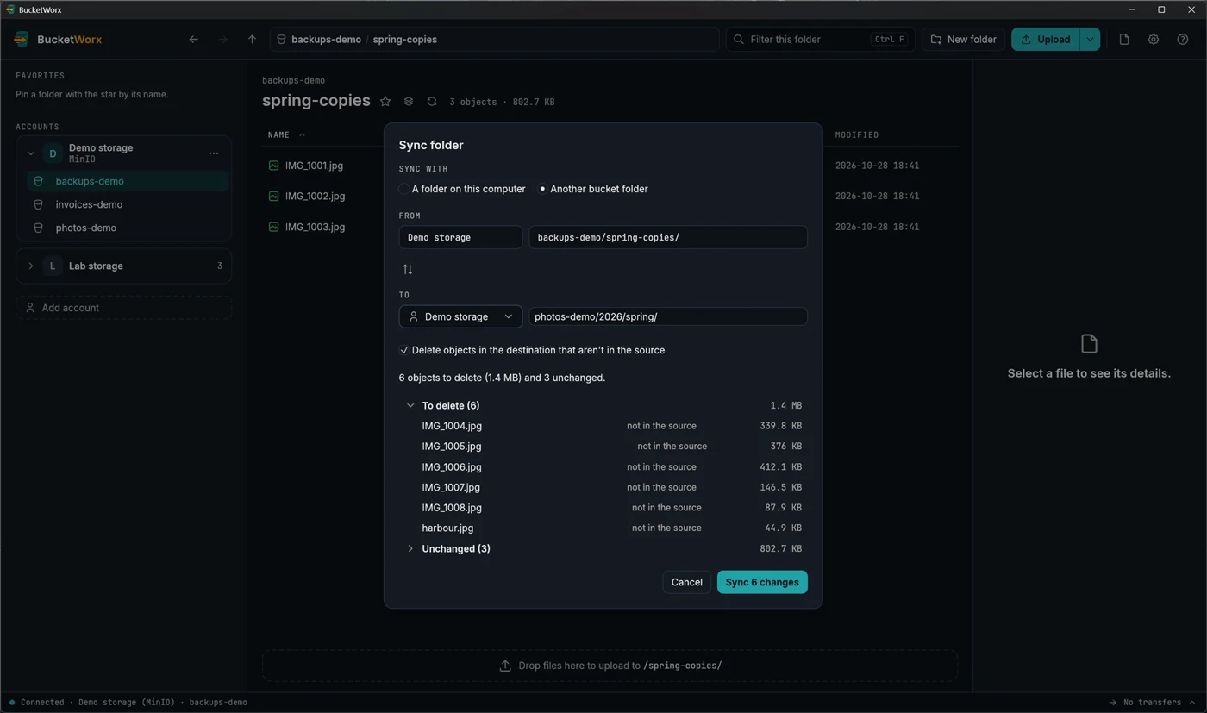Click the invoices-demo bucket icon
Viewport: 1207px width, 713px height.
38,205
